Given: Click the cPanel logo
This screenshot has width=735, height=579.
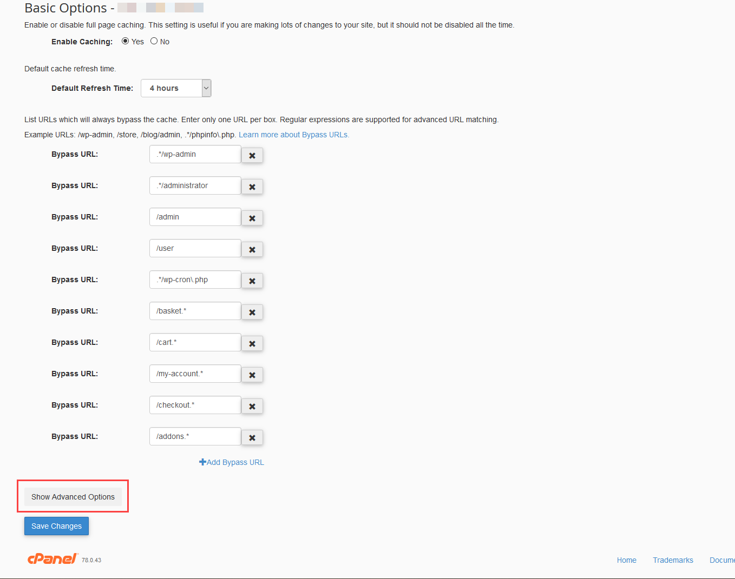Looking at the screenshot, I should [52, 558].
